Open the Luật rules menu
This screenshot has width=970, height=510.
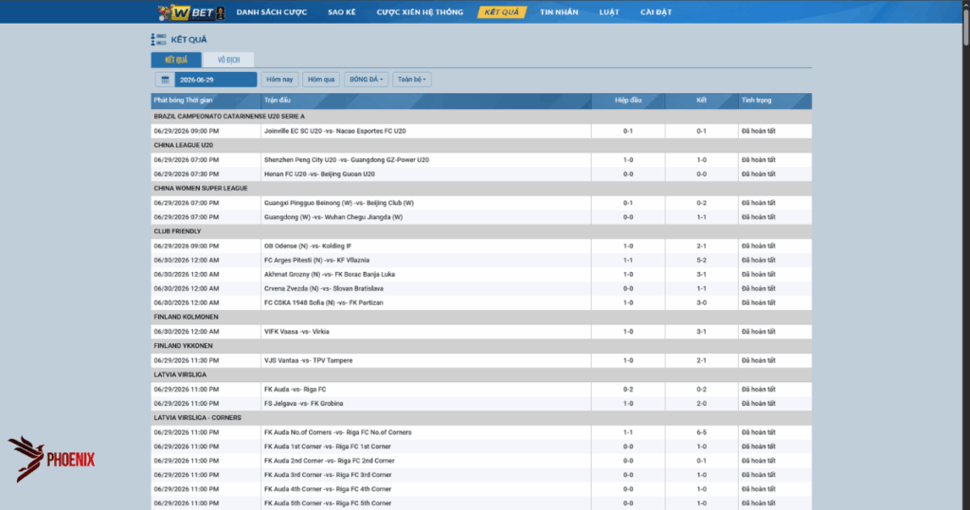(609, 11)
